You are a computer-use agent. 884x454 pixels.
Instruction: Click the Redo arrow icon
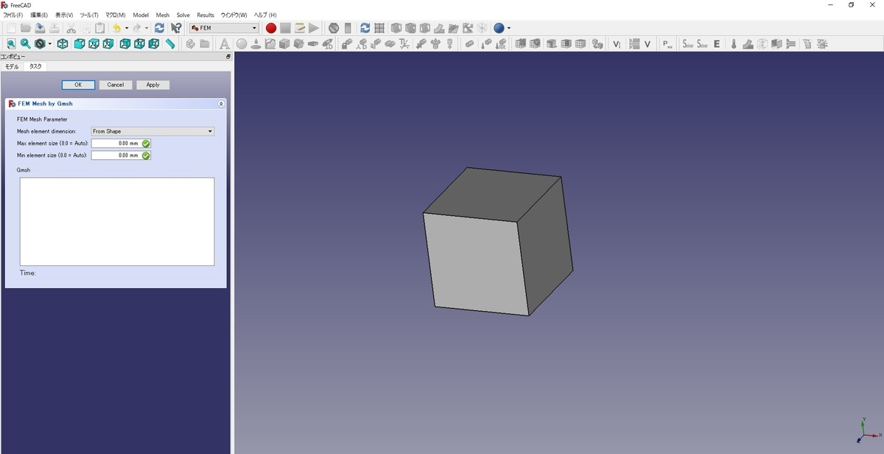coord(136,28)
